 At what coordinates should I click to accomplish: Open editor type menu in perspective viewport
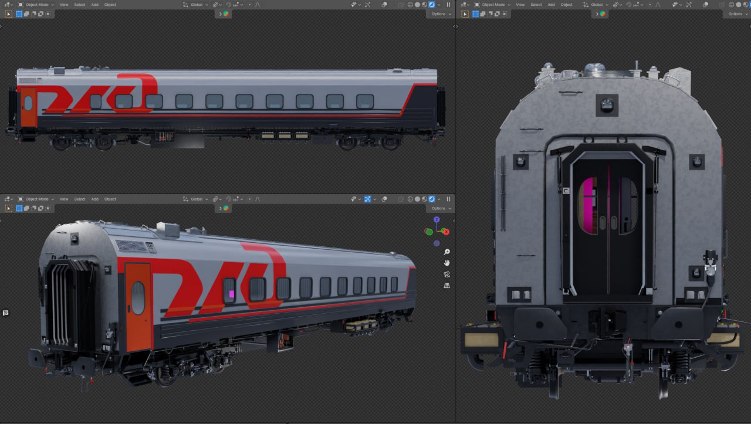(8, 199)
